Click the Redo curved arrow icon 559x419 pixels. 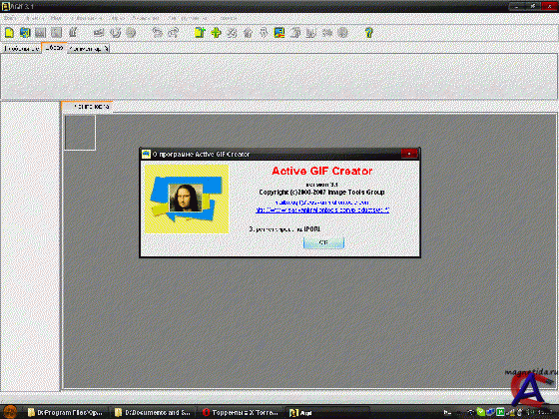pos(174,33)
